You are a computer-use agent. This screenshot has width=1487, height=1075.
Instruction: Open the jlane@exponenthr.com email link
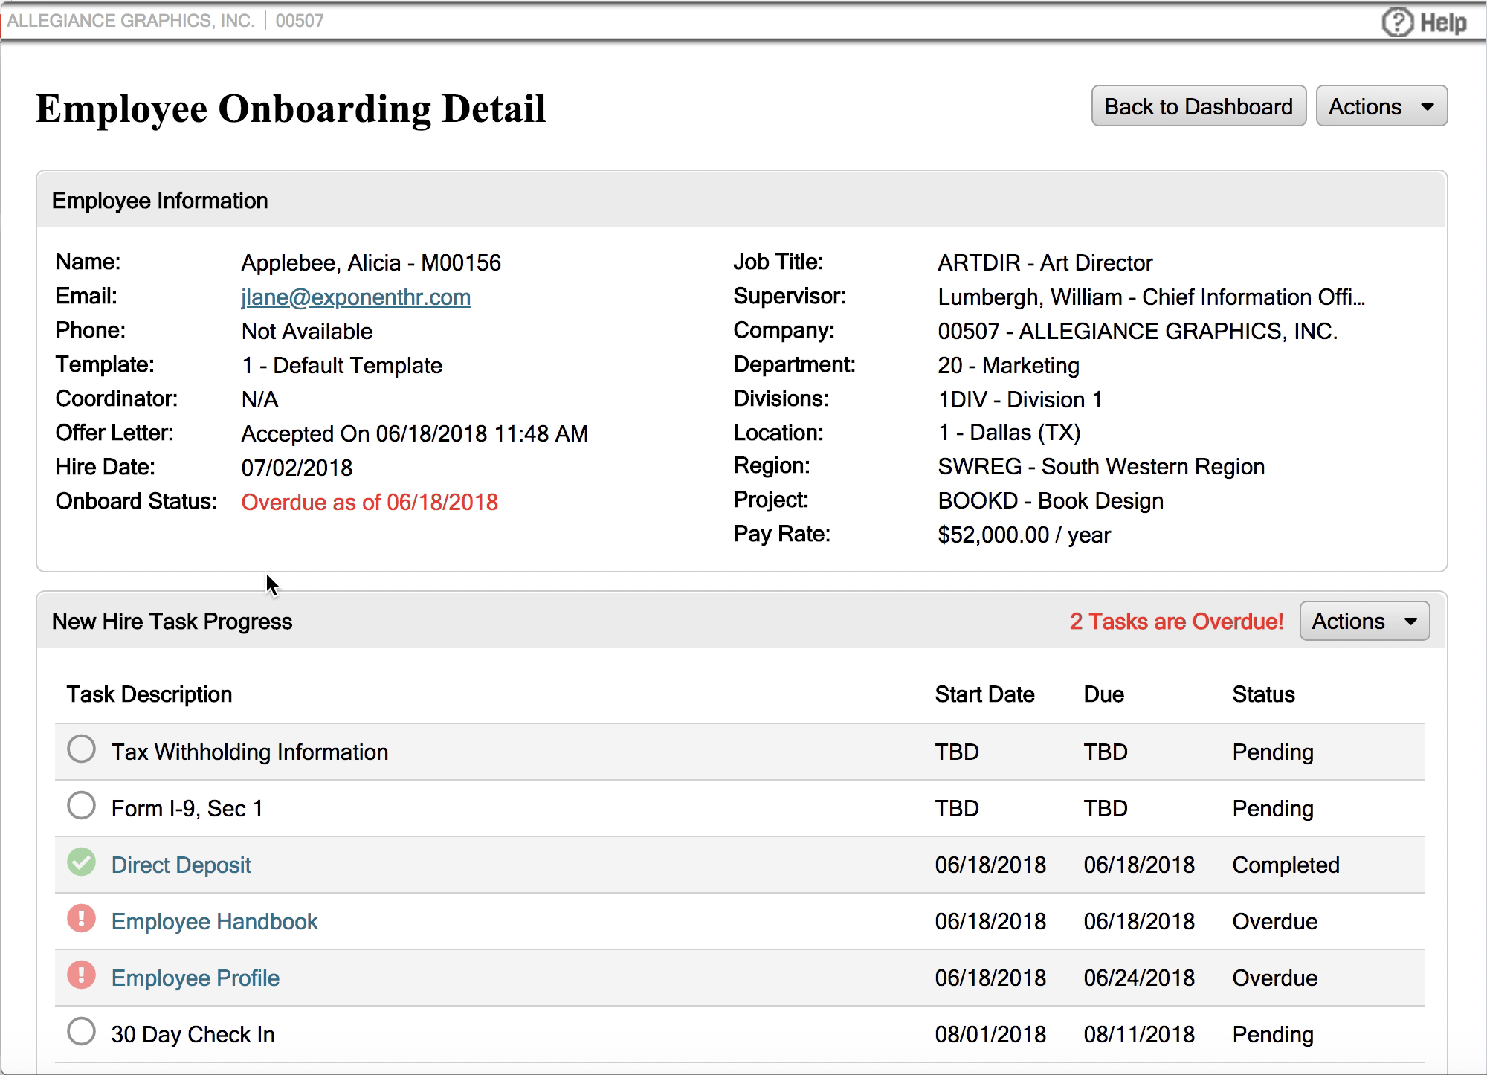[355, 297]
